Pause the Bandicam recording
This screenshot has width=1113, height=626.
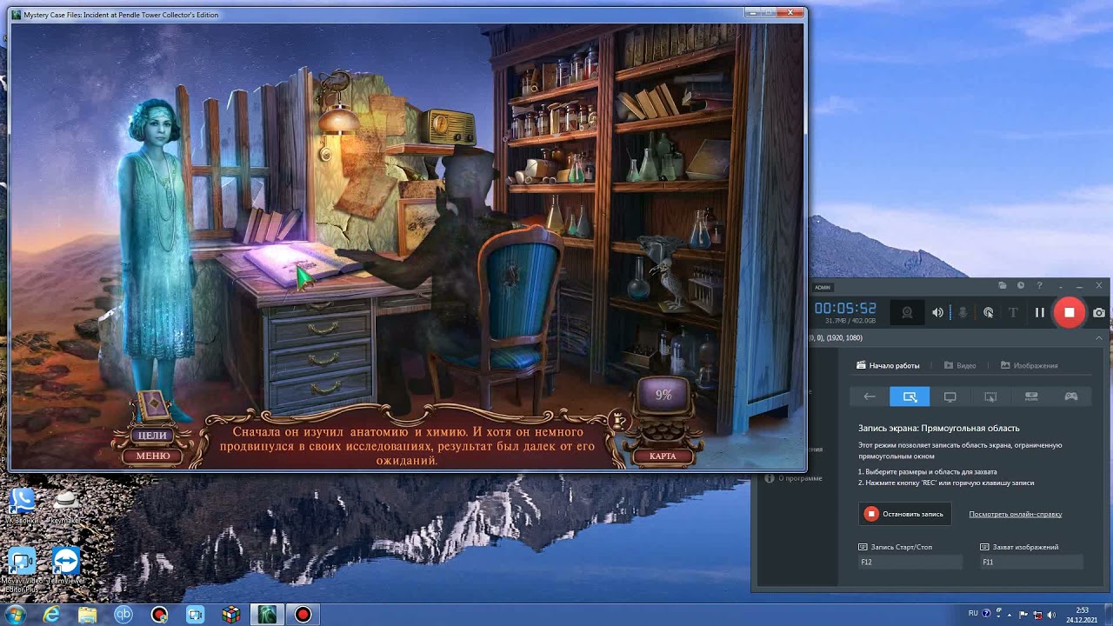[1039, 313]
